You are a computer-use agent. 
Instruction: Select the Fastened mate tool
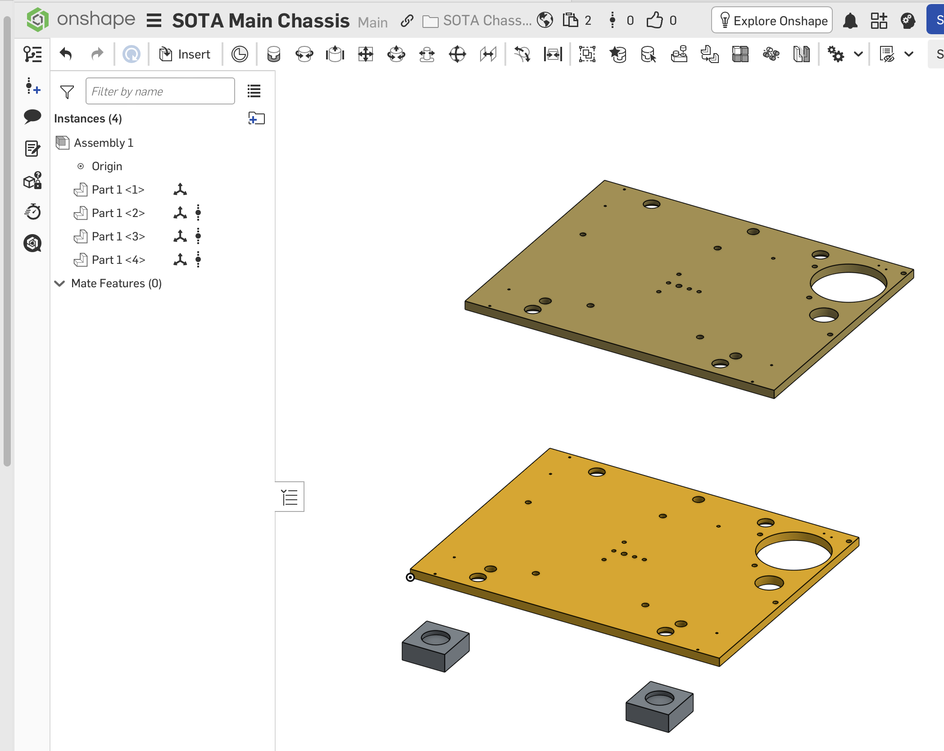273,54
